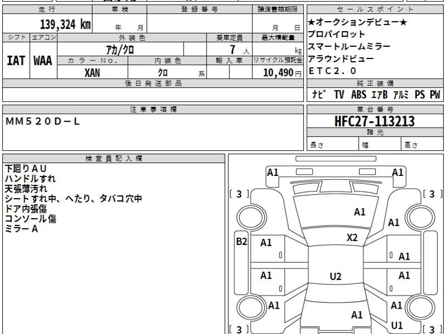Click the ETC2.0 sales point
The image size is (446, 334).
click(x=332, y=71)
